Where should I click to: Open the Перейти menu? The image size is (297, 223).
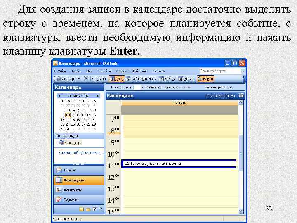point(104,71)
